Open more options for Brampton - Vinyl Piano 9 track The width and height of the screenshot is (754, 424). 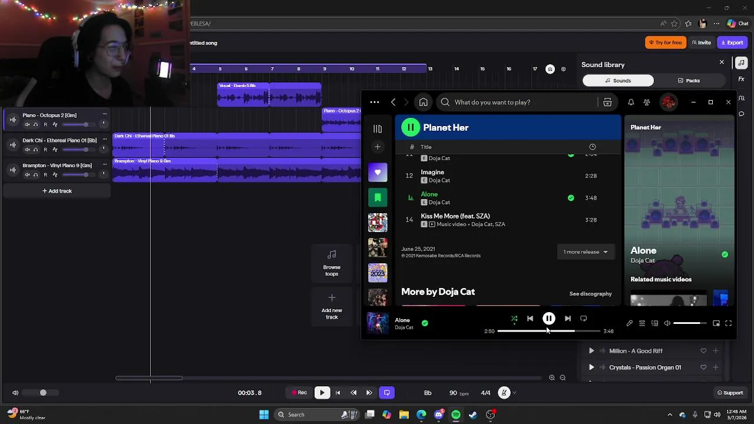(x=105, y=165)
